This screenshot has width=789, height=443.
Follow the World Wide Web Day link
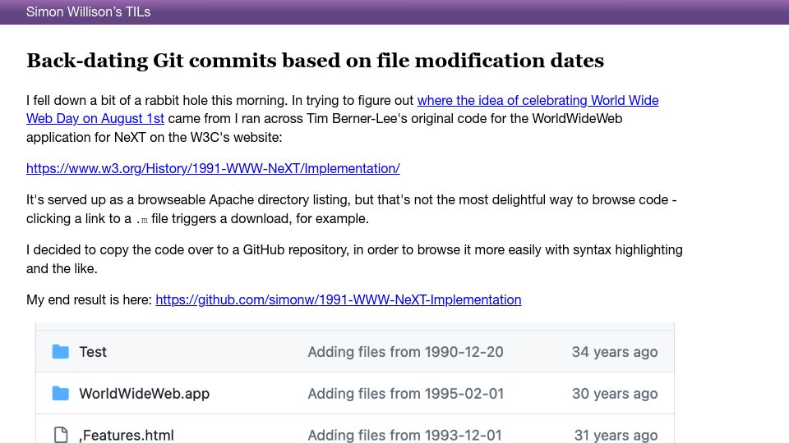(x=538, y=100)
